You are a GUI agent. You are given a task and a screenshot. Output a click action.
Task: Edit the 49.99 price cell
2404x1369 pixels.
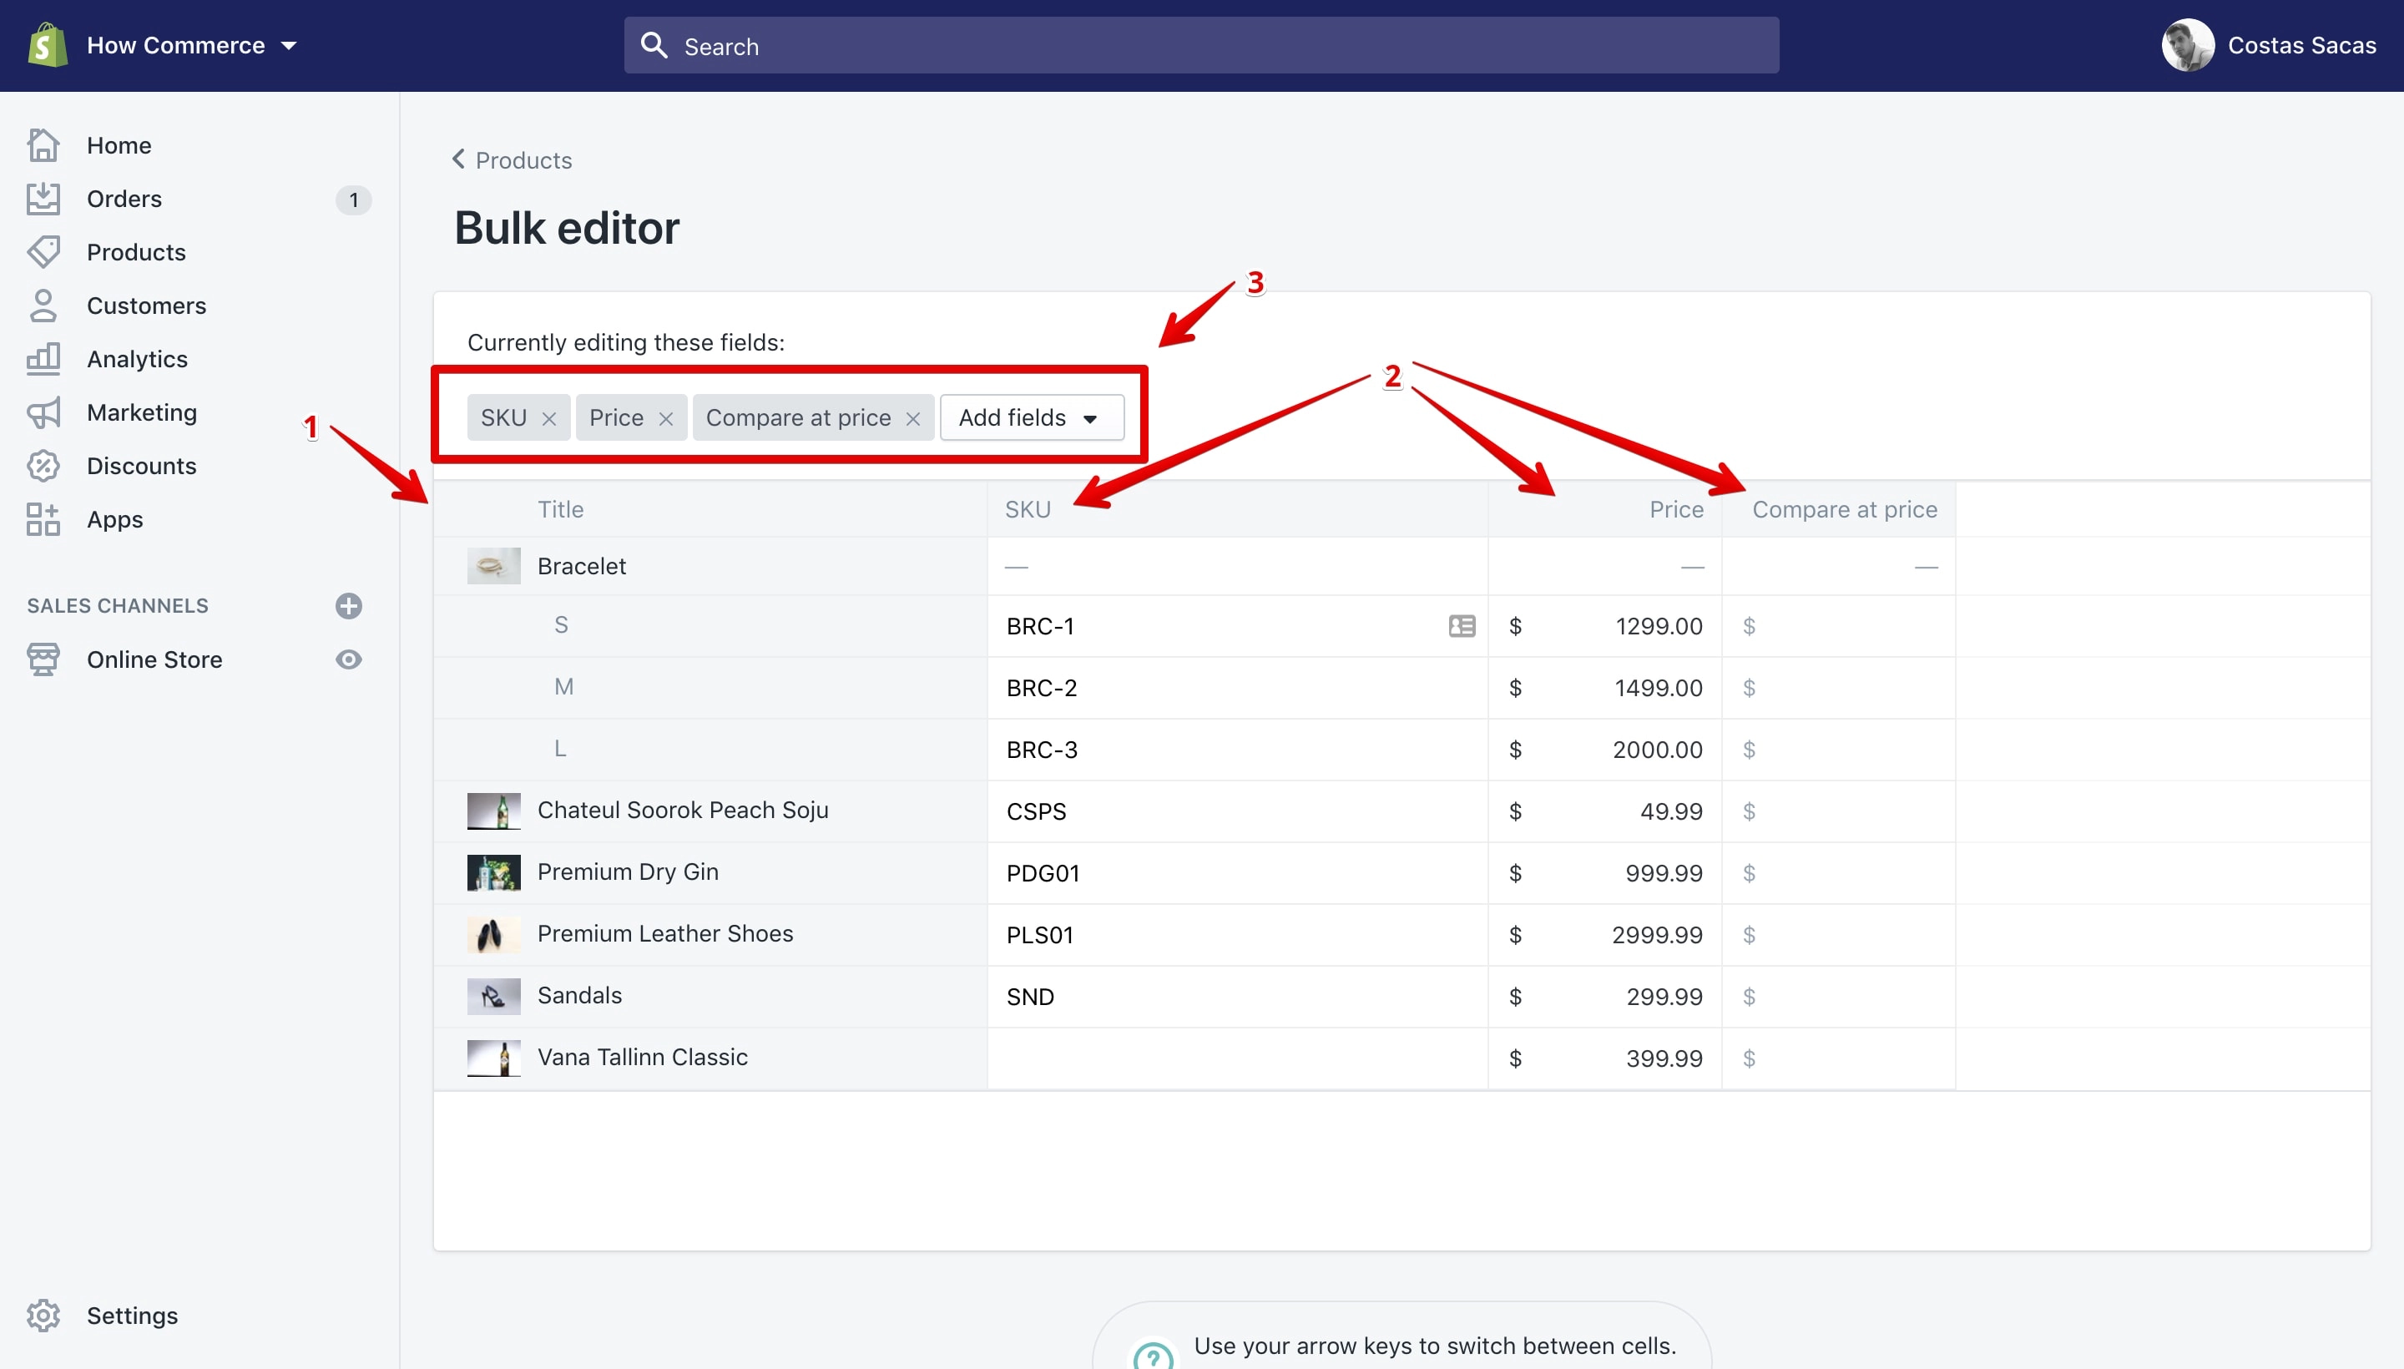1605,811
